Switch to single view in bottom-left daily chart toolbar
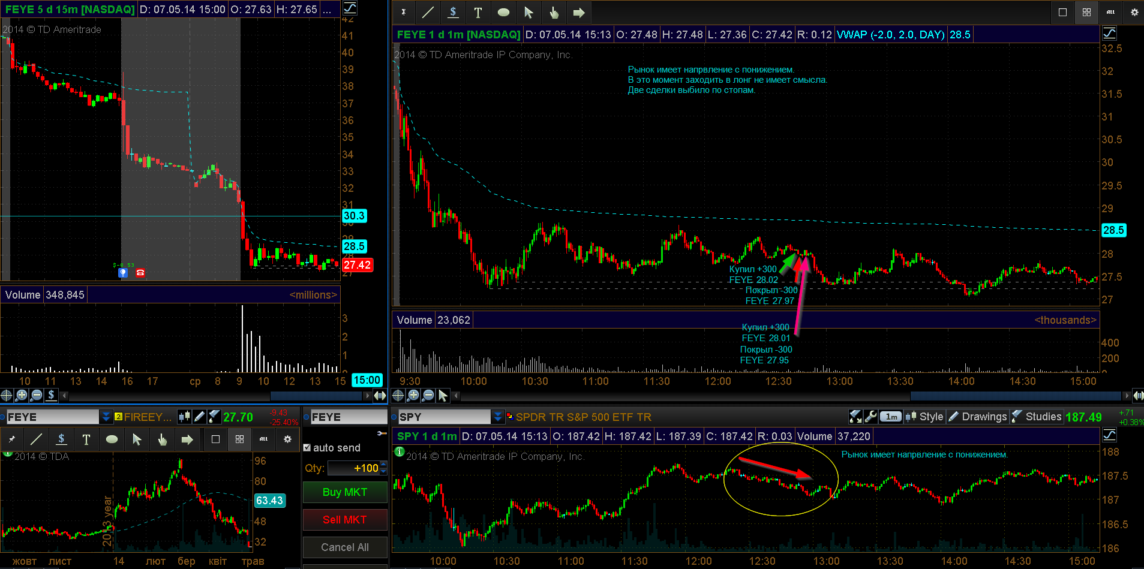This screenshot has width=1144, height=569. click(216, 439)
